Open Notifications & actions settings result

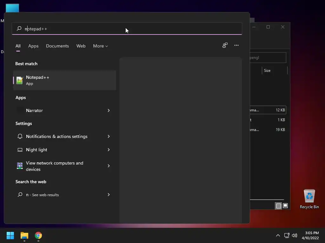pyautogui.click(x=64, y=136)
